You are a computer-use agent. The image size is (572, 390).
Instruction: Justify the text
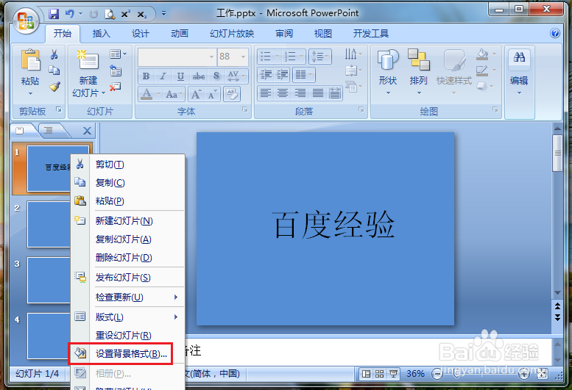click(x=318, y=93)
